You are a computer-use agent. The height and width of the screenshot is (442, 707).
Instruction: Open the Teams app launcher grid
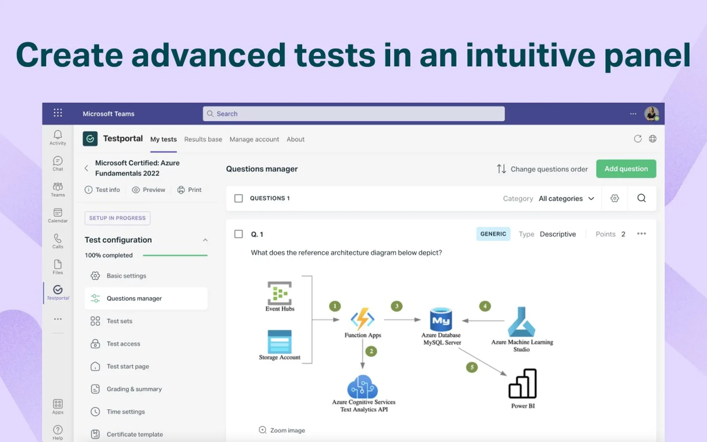[58, 113]
